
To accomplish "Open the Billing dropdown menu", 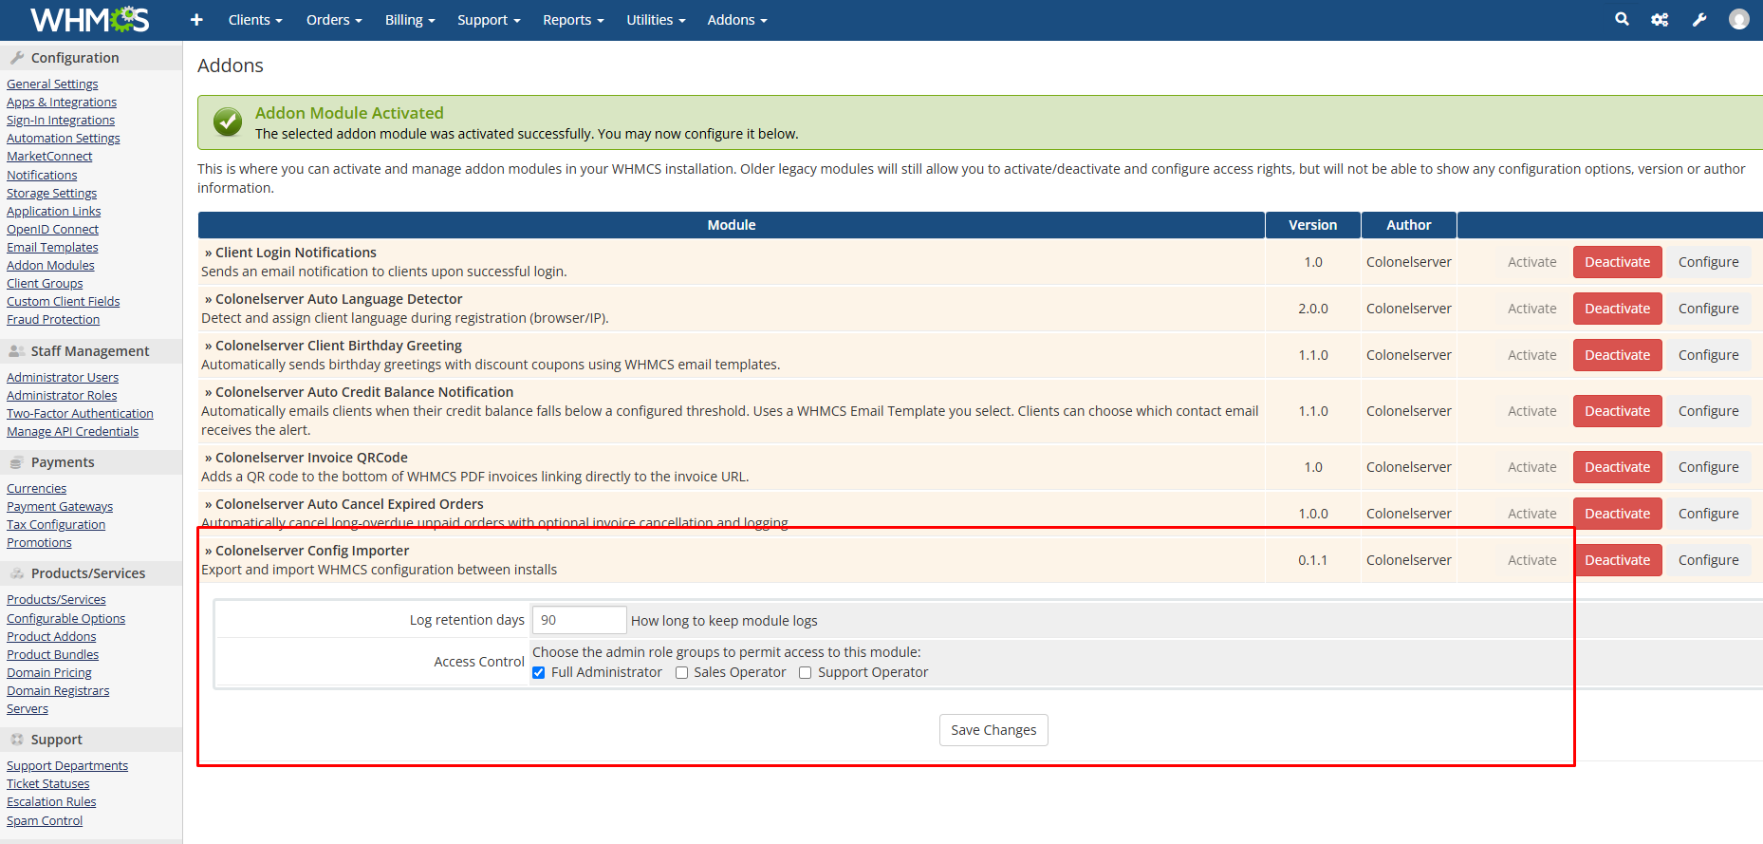I will click(x=409, y=20).
